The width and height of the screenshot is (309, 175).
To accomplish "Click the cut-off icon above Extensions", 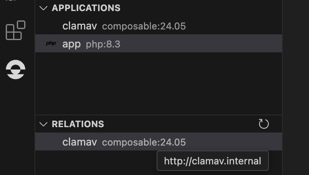I will coord(11,0).
